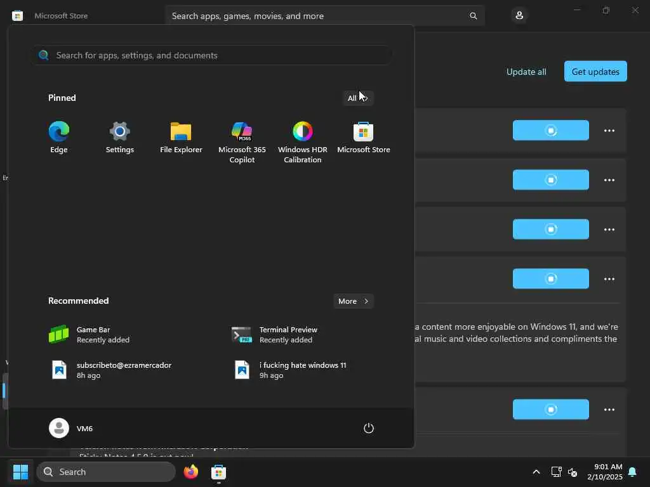The image size is (650, 487).
Task: Click the Get updates button
Action: 595,72
